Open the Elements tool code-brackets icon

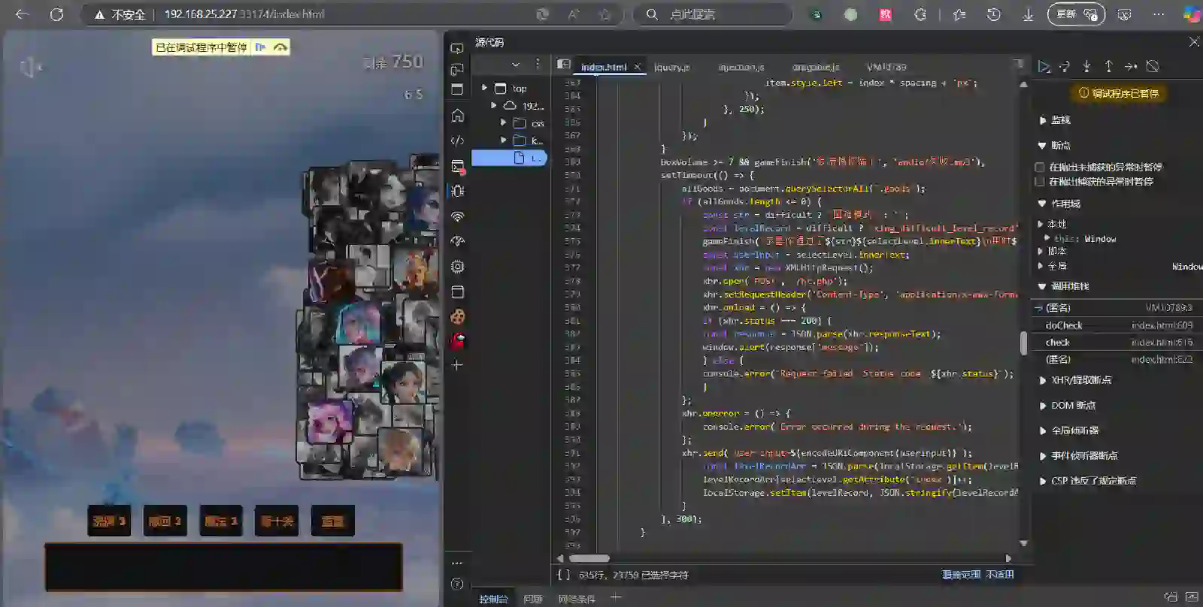click(457, 140)
